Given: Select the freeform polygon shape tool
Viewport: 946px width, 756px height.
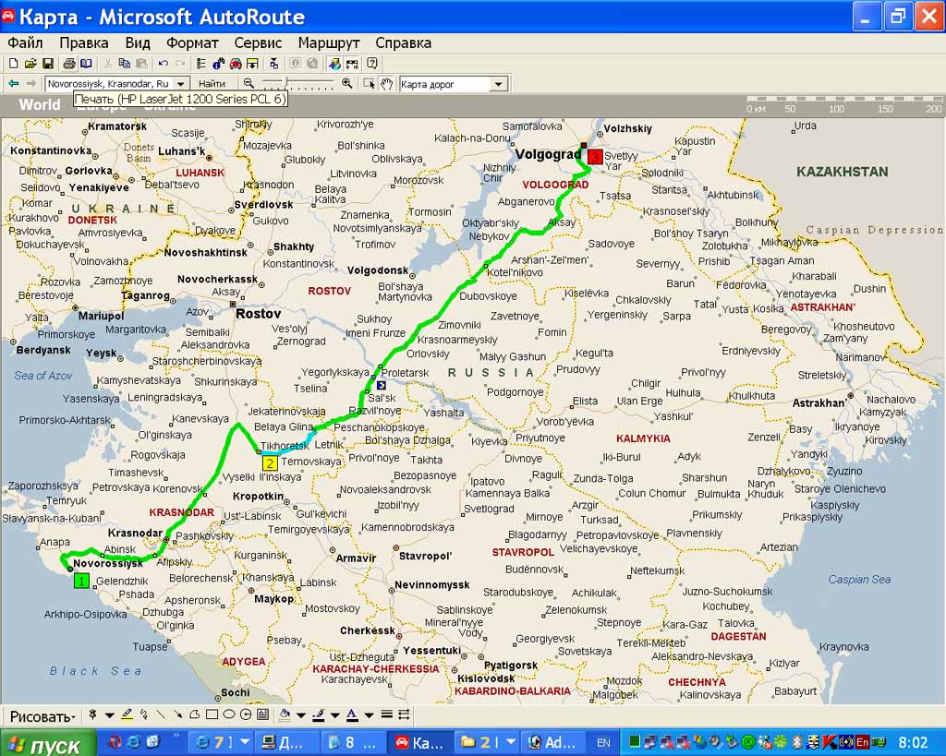Looking at the screenshot, I should coord(194,715).
